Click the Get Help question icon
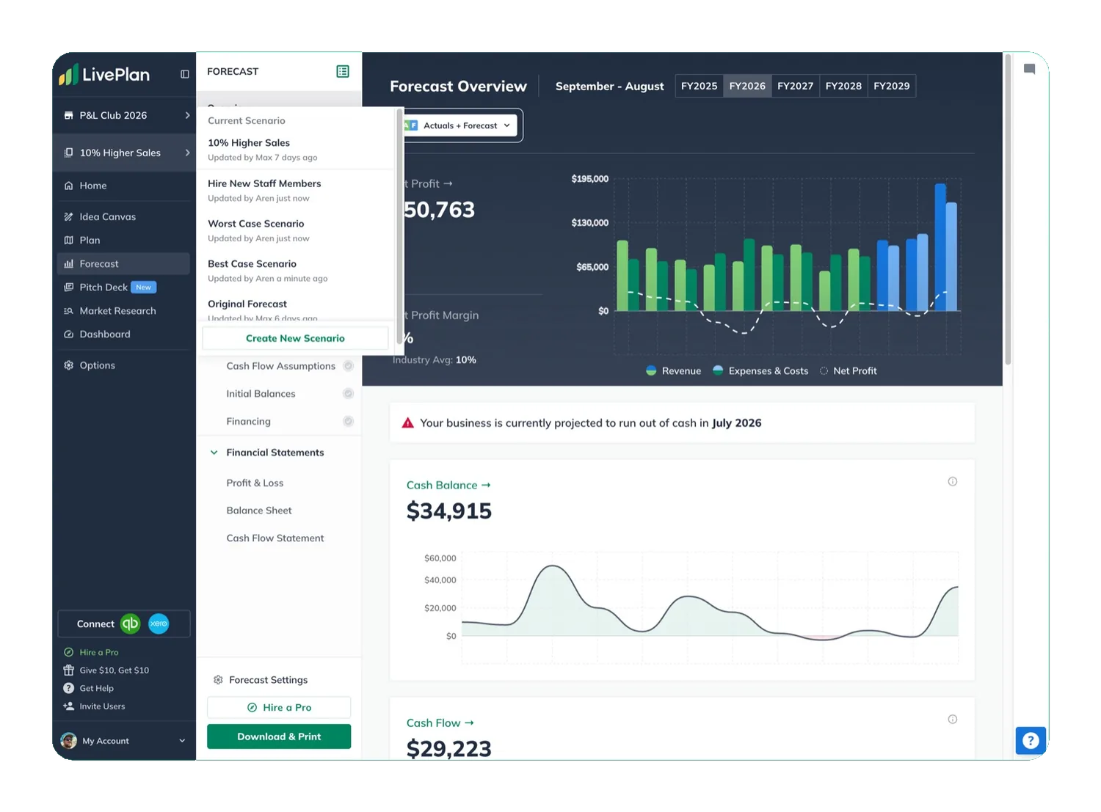The width and height of the screenshot is (1101, 812). tap(68, 688)
